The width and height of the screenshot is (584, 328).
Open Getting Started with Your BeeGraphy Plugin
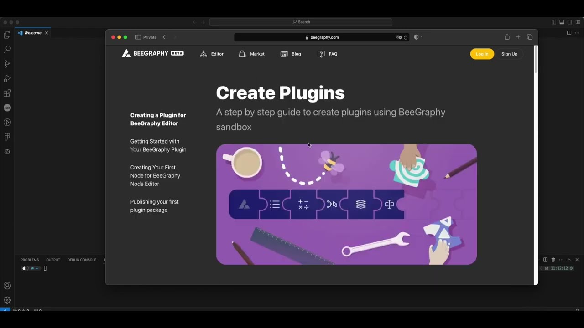tap(158, 145)
